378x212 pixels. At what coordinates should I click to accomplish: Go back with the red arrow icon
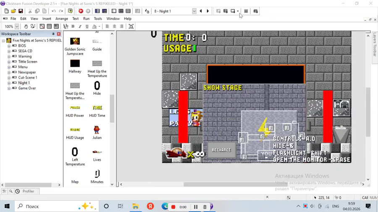(81, 11)
